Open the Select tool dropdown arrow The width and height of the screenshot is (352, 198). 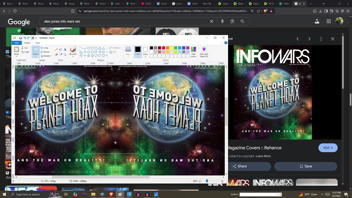coord(36,56)
